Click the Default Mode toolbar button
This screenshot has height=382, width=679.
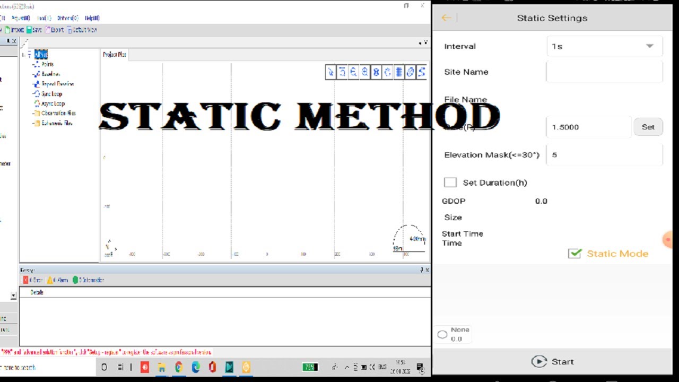[82, 30]
